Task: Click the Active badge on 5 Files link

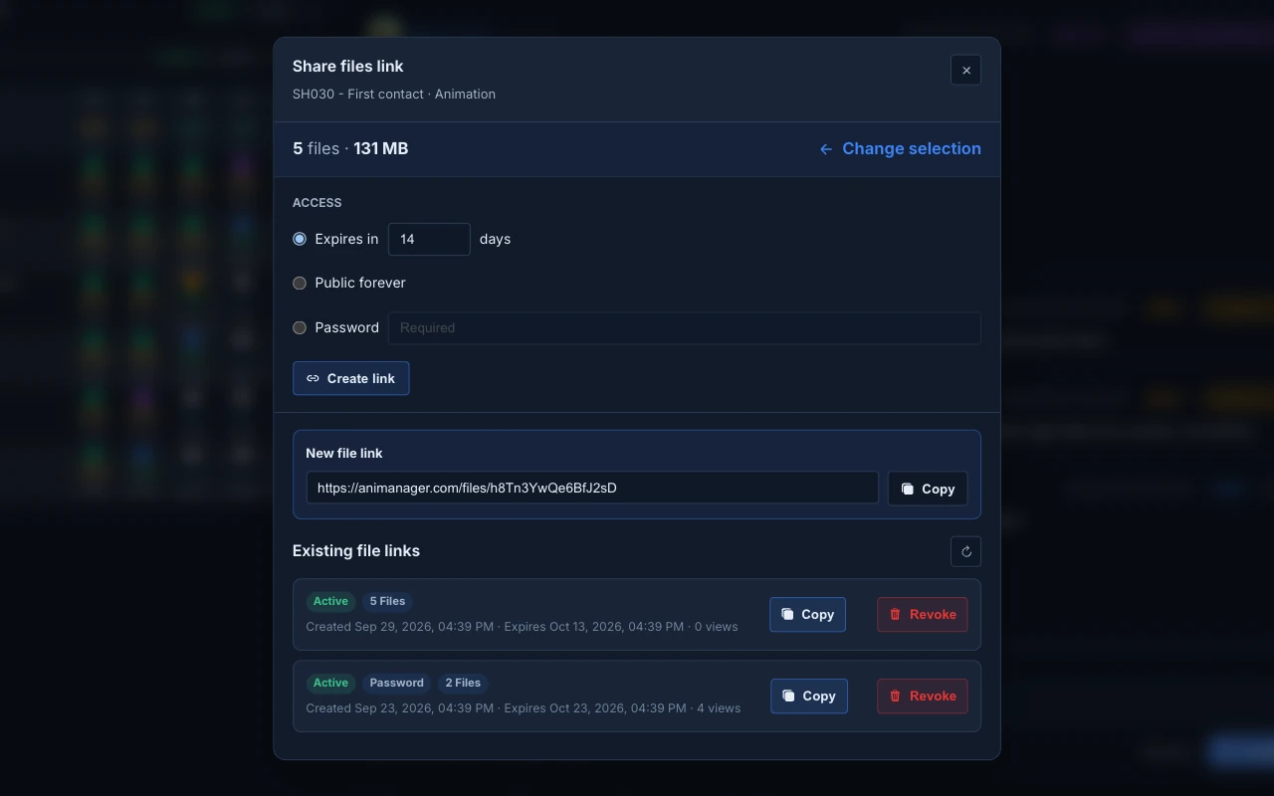Action: click(x=330, y=601)
